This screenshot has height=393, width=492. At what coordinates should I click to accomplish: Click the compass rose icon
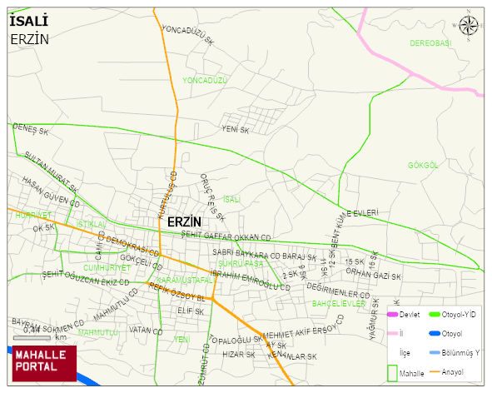click(x=469, y=26)
